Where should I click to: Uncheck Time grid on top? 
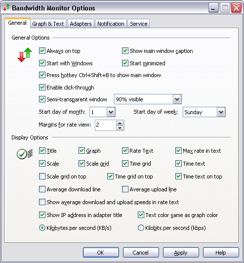(110, 176)
